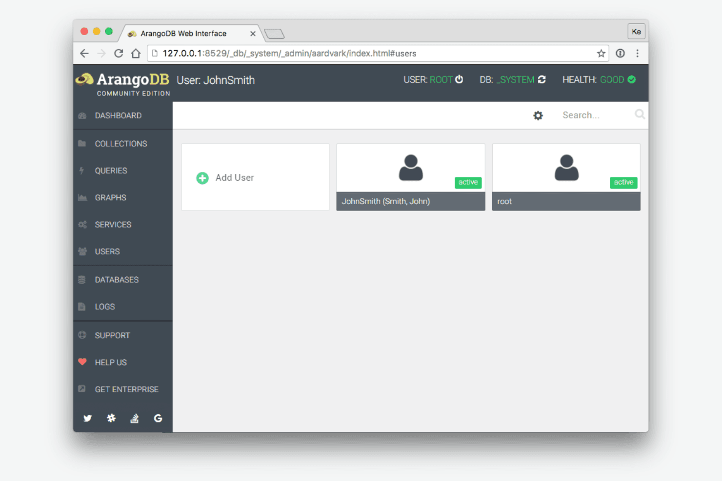Click the DB switch refresh icon
The image size is (722, 481).
[541, 79]
